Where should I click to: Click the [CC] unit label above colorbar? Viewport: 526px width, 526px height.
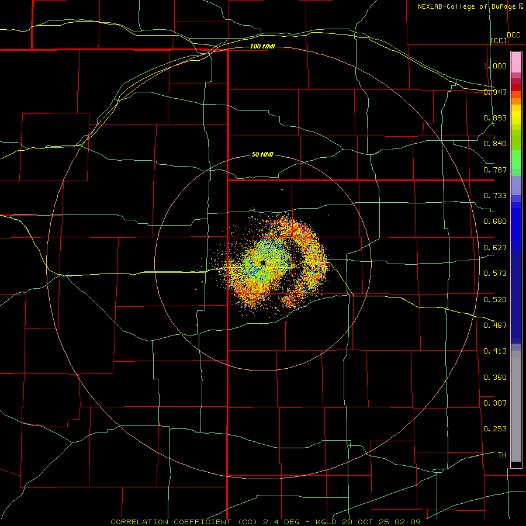point(499,40)
